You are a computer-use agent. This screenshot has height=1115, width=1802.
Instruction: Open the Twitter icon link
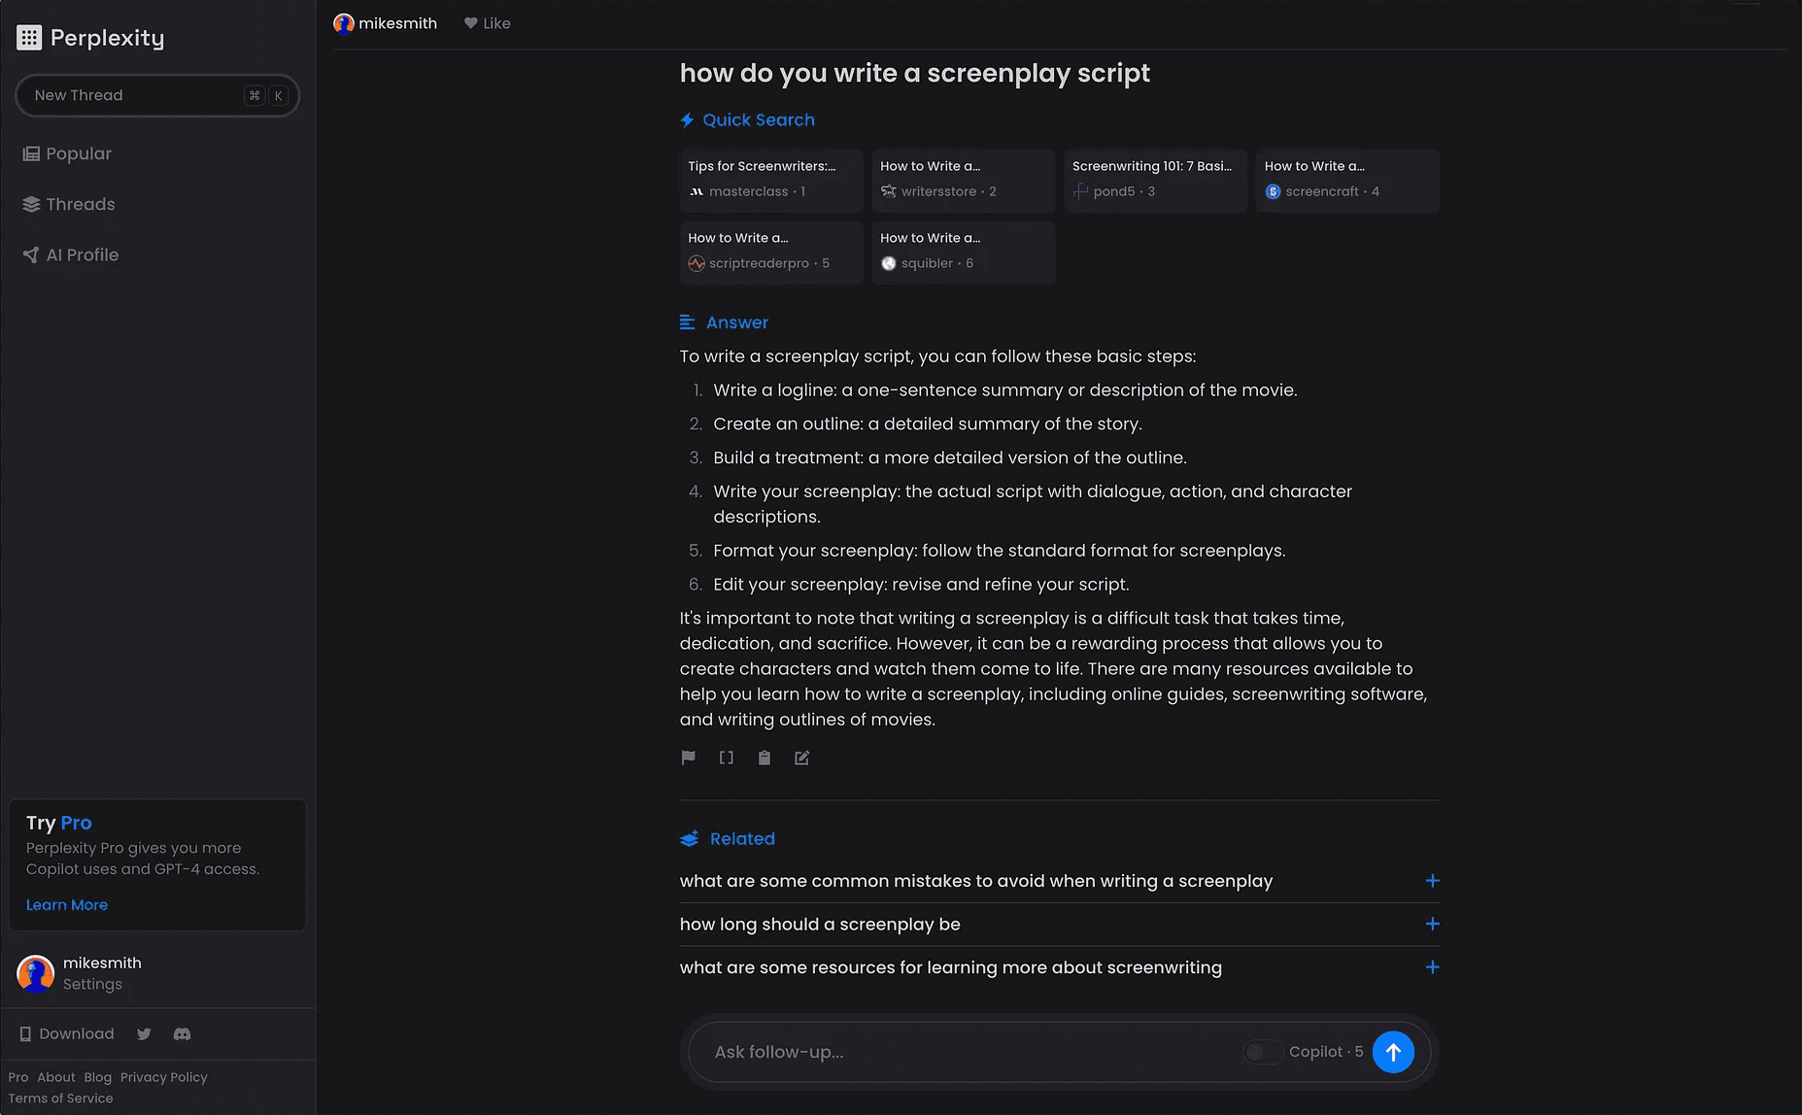click(x=144, y=1034)
